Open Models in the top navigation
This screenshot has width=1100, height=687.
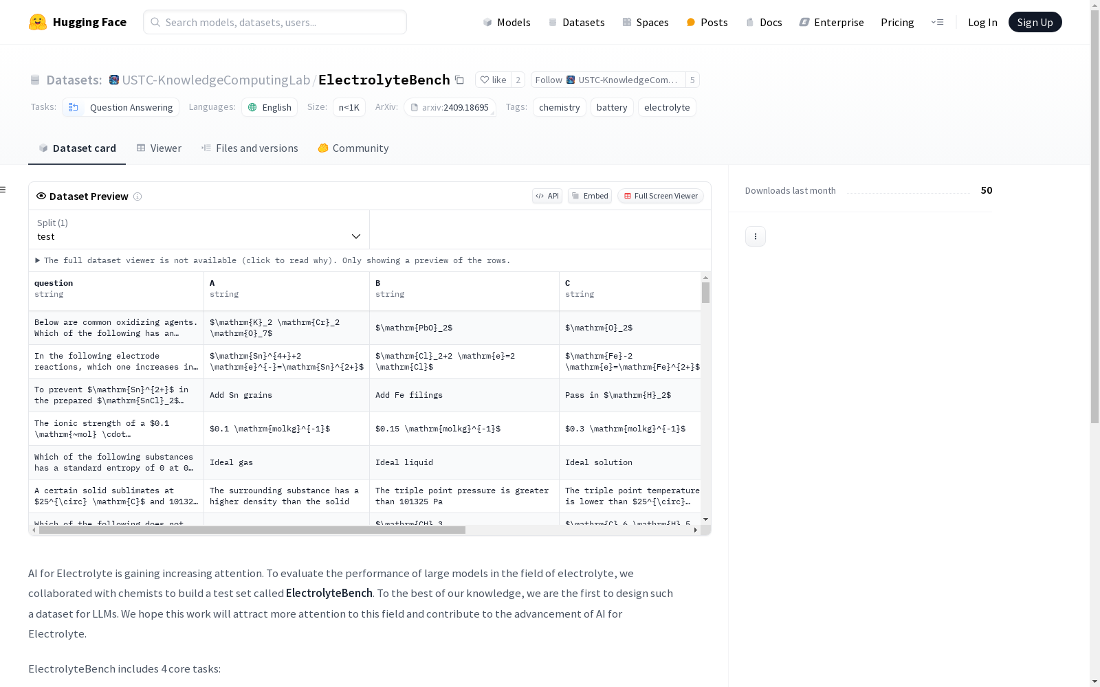(507, 22)
